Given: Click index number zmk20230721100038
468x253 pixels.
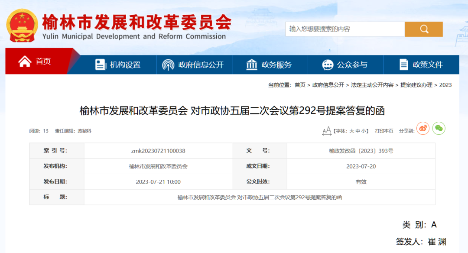Looking at the screenshot, I should click(158, 151).
